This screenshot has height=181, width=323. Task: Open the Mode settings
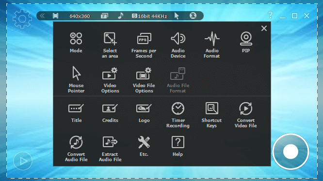[x=76, y=43]
